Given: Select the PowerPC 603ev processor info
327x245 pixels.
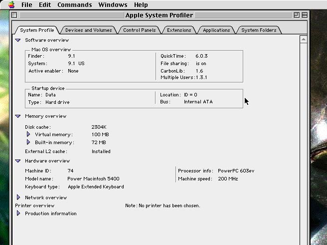Looking at the screenshot, I should (x=236, y=171).
